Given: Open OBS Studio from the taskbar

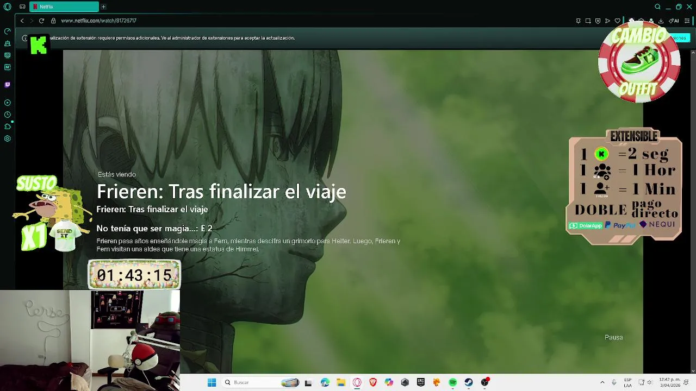Looking at the screenshot, I should [484, 382].
